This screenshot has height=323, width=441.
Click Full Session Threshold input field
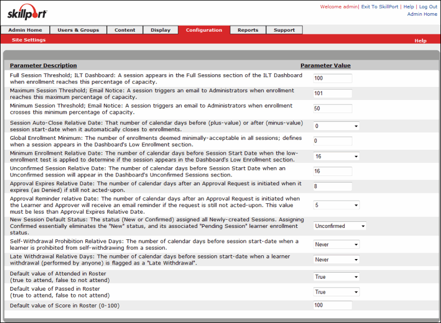333,78
